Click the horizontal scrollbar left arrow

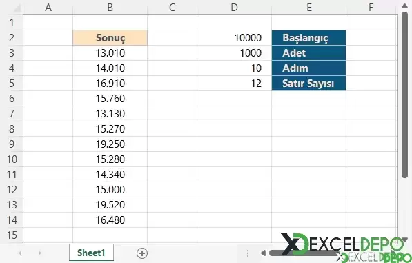pos(263,253)
